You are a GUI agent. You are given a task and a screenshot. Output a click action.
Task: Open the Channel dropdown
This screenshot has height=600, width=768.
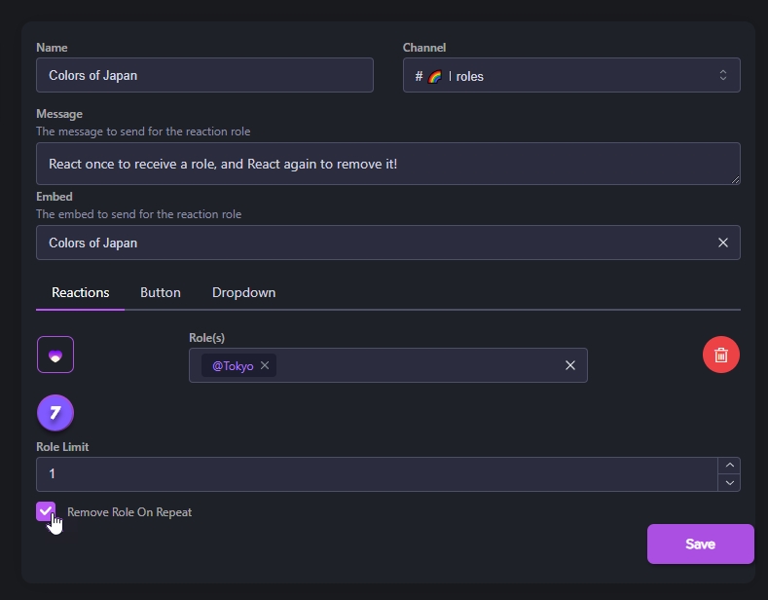point(571,76)
